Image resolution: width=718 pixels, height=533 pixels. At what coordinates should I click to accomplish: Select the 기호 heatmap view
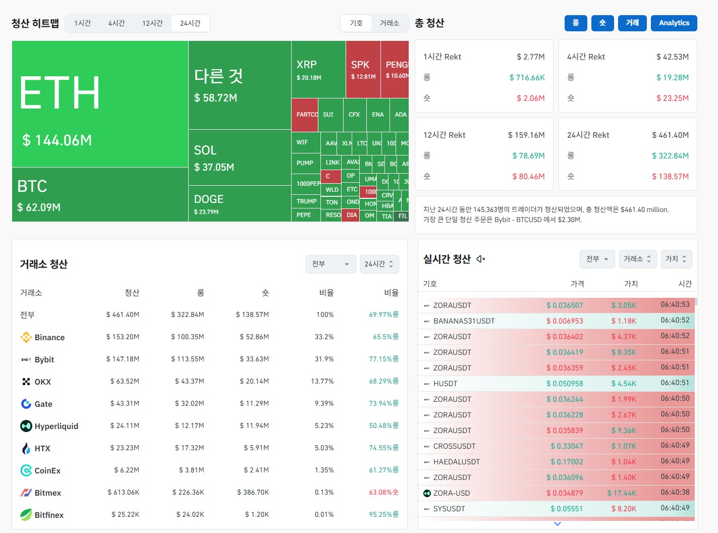pyautogui.click(x=356, y=23)
